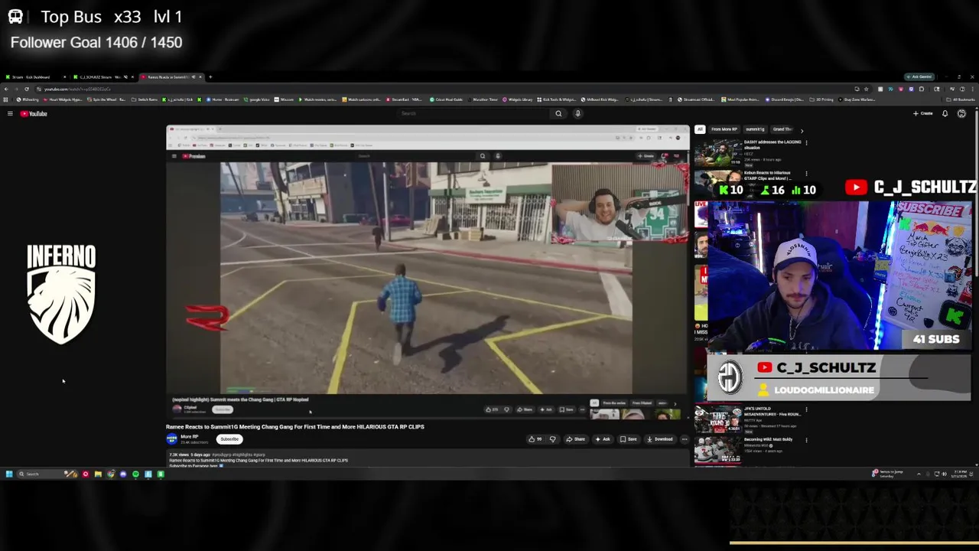Bookmark this page with star icon
Screen dimensions: 979x551
point(866,89)
